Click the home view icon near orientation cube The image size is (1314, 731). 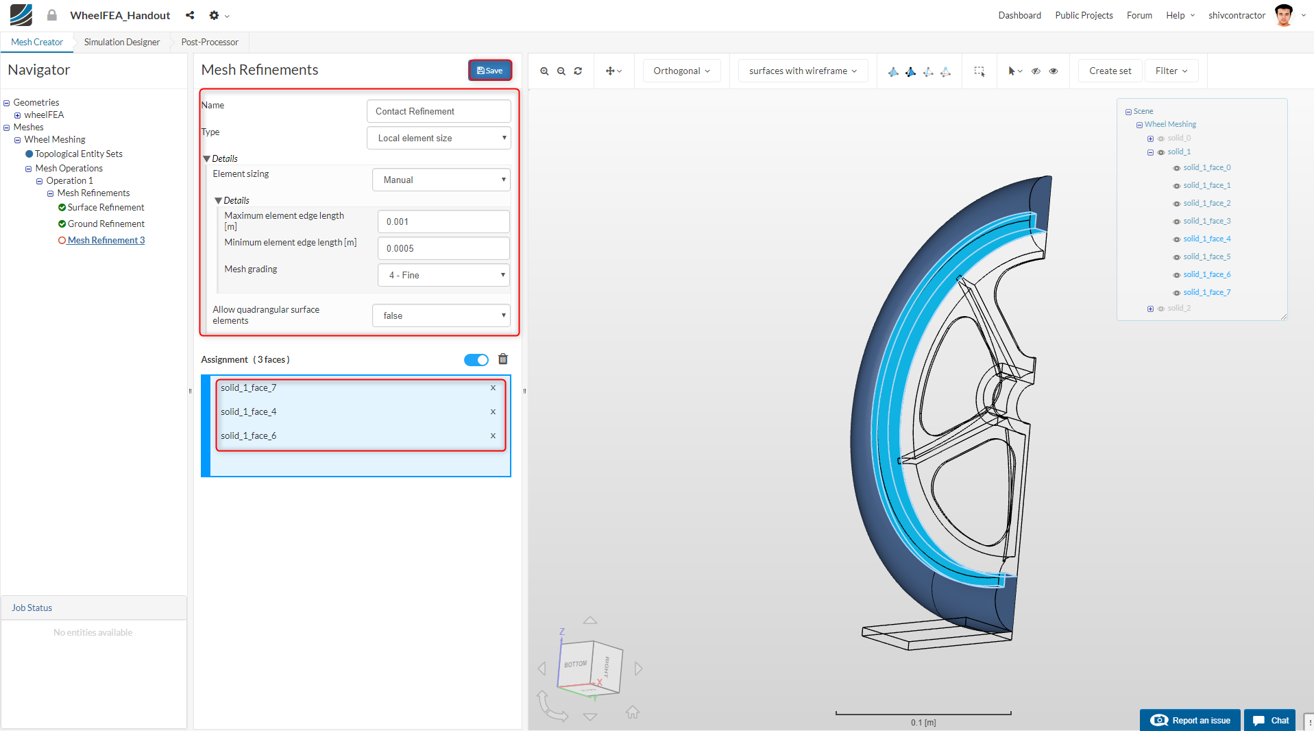click(x=632, y=712)
